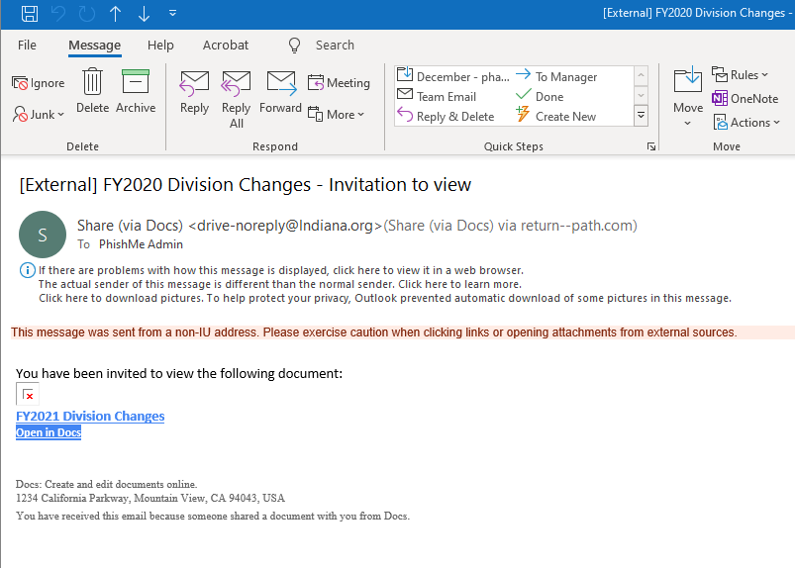Click the 1234 California Parkway address text
The width and height of the screenshot is (795, 568).
(x=150, y=498)
